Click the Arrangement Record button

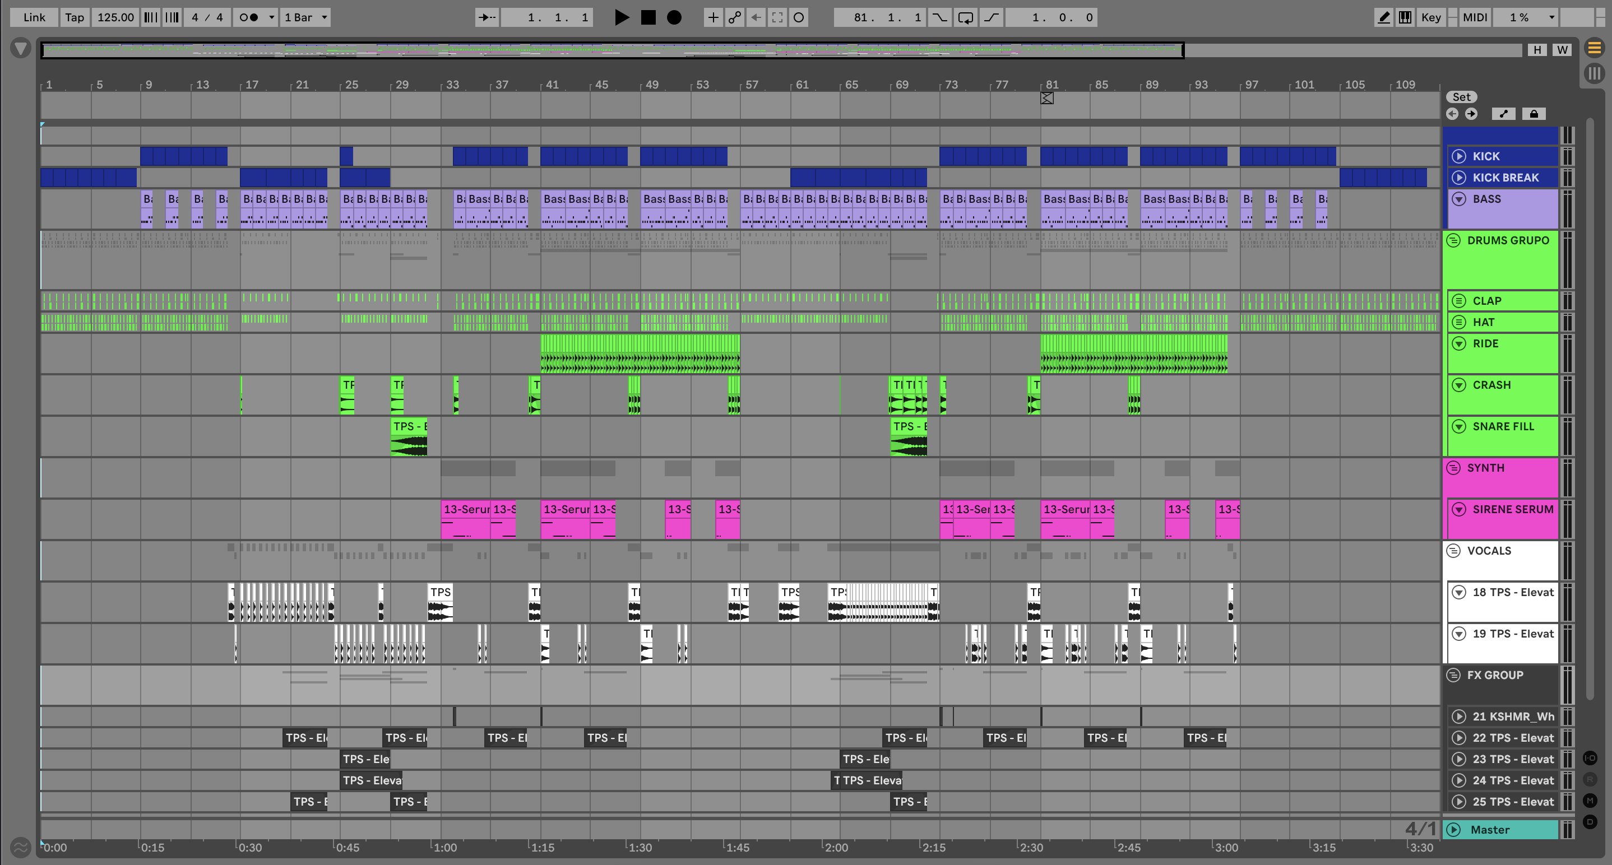pos(674,17)
